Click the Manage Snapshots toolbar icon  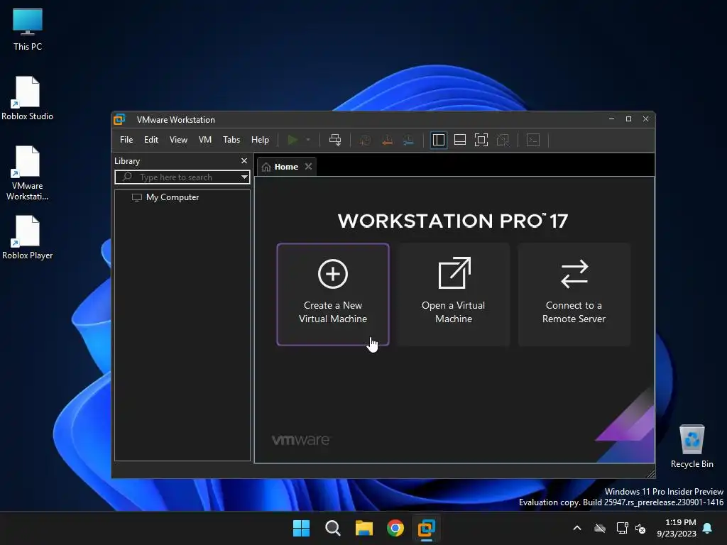point(408,140)
